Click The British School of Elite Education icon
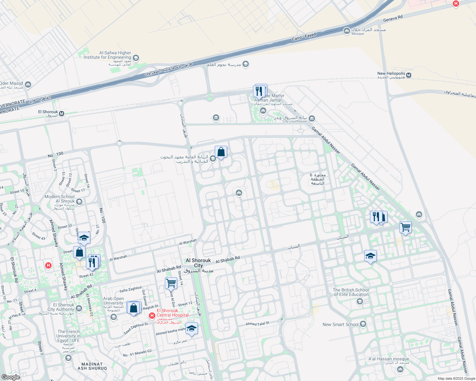 [x=360, y=301]
